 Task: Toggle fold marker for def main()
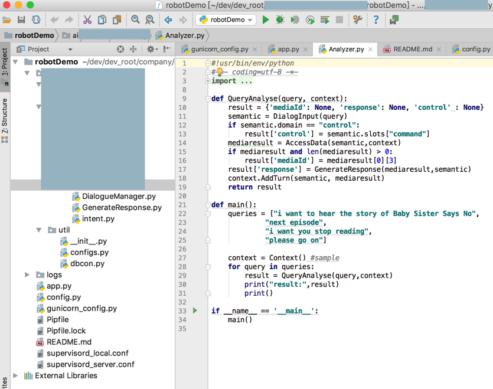tap(208, 205)
